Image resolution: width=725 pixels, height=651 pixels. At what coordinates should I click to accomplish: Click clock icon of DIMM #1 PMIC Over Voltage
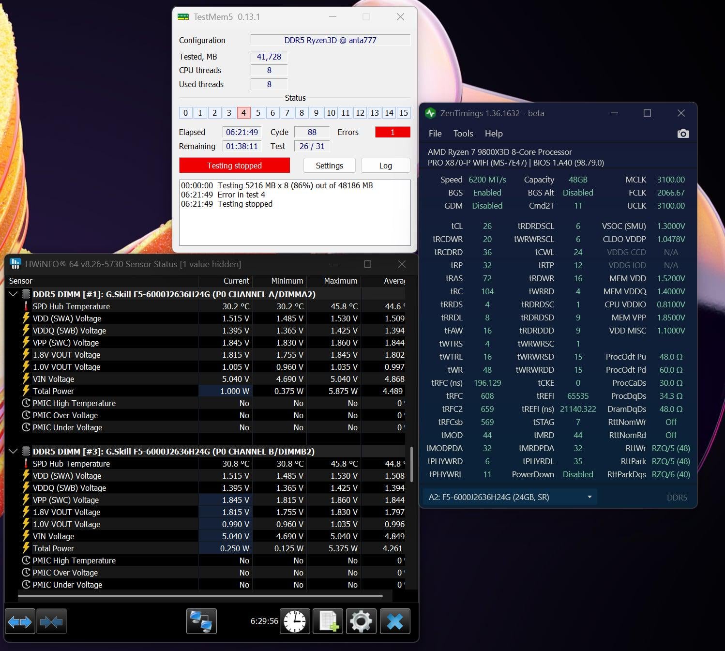pyautogui.click(x=26, y=415)
